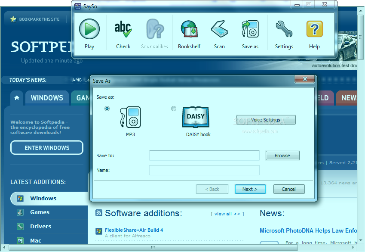This screenshot has width=365, height=252.
Task: Open Microsoft PhotoDNA news article
Action: [x=308, y=230]
